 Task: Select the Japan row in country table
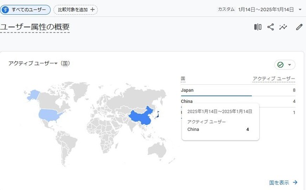click(238, 90)
